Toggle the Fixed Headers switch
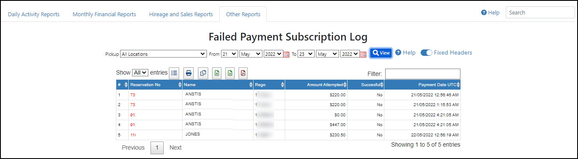Viewport: 578px width, 159px height. coord(426,53)
